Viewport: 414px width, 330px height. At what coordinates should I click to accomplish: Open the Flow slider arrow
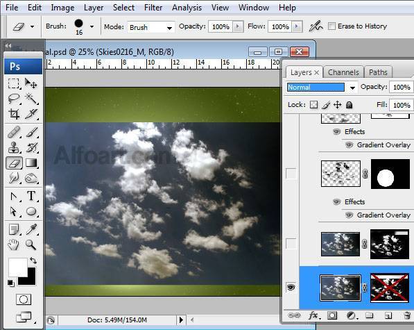click(x=297, y=26)
